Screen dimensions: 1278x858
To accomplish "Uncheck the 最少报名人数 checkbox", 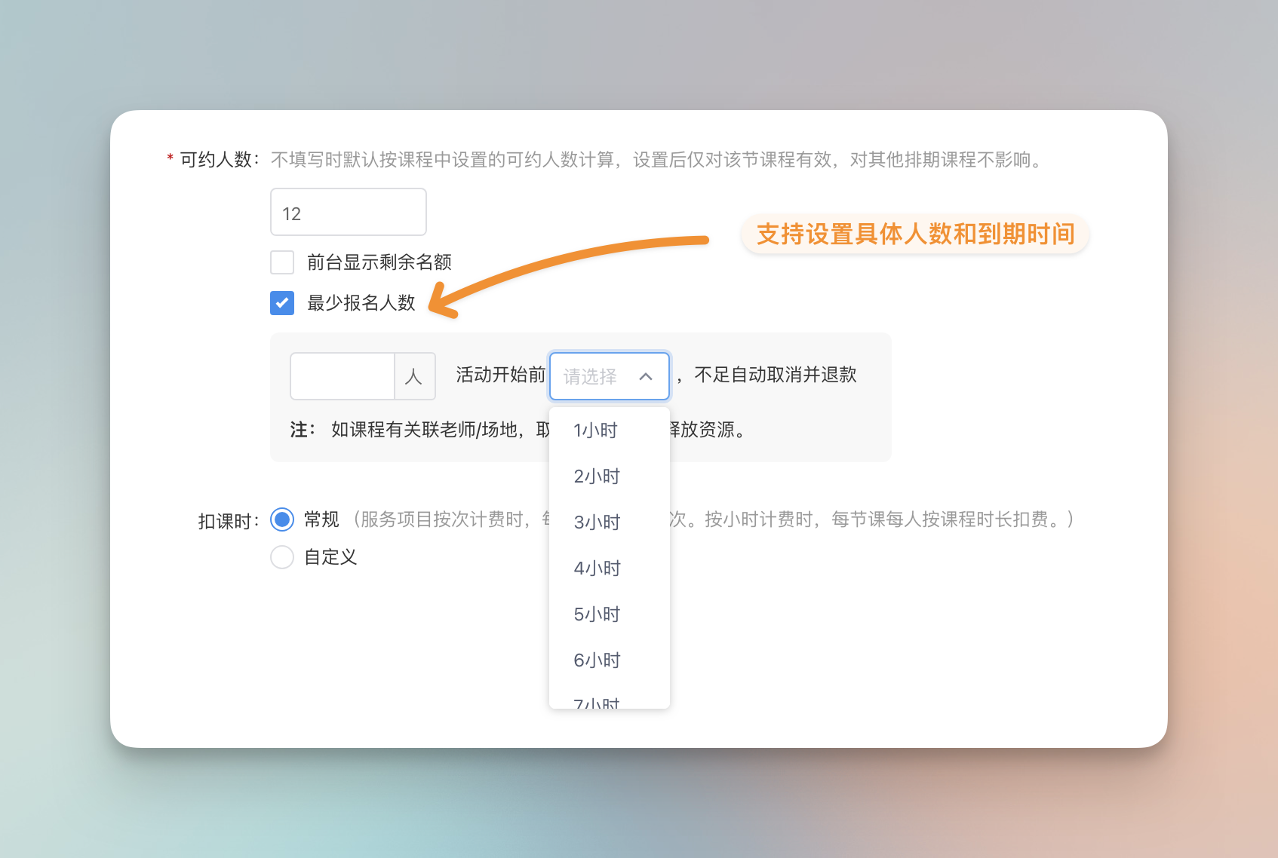I will [282, 303].
